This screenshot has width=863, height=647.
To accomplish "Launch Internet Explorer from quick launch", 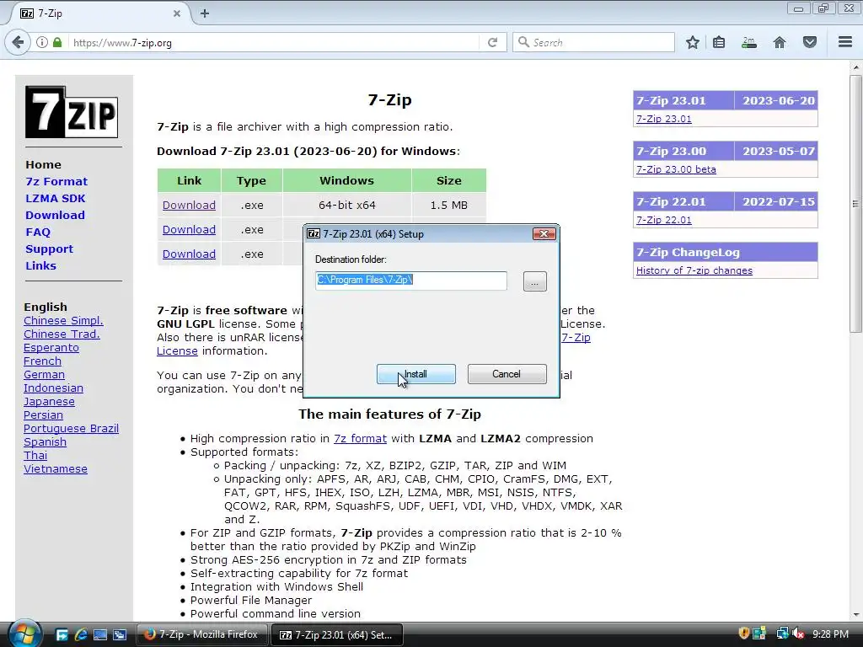I will [x=81, y=634].
